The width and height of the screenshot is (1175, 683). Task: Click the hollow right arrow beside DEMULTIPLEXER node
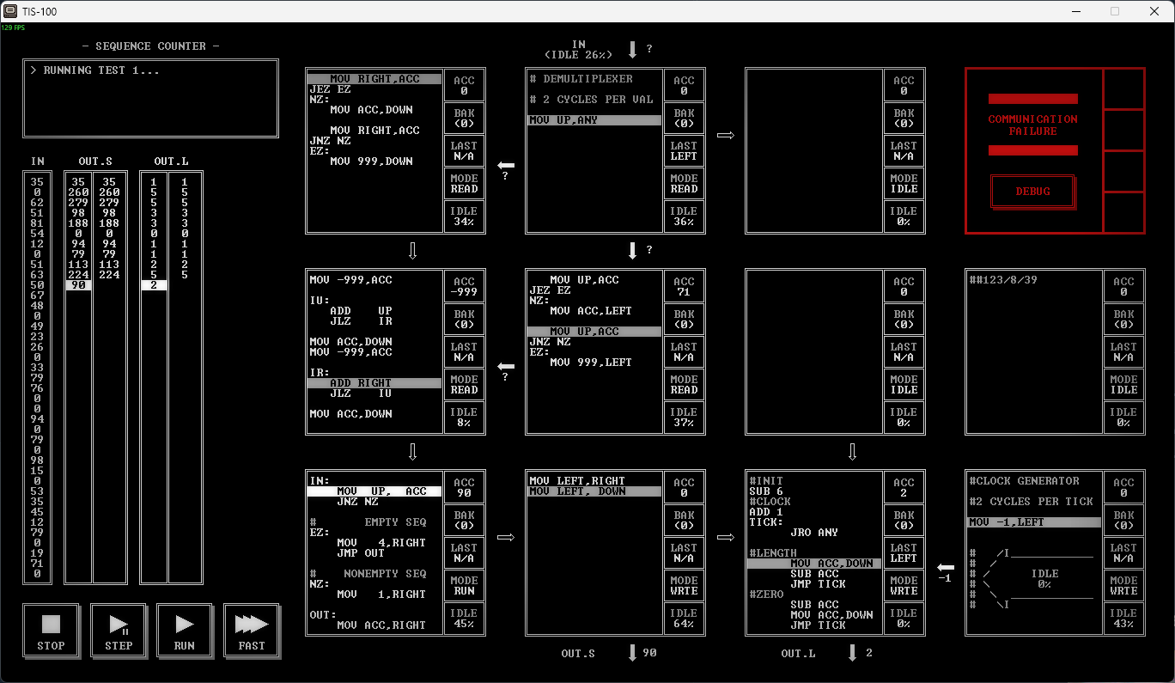(x=726, y=135)
